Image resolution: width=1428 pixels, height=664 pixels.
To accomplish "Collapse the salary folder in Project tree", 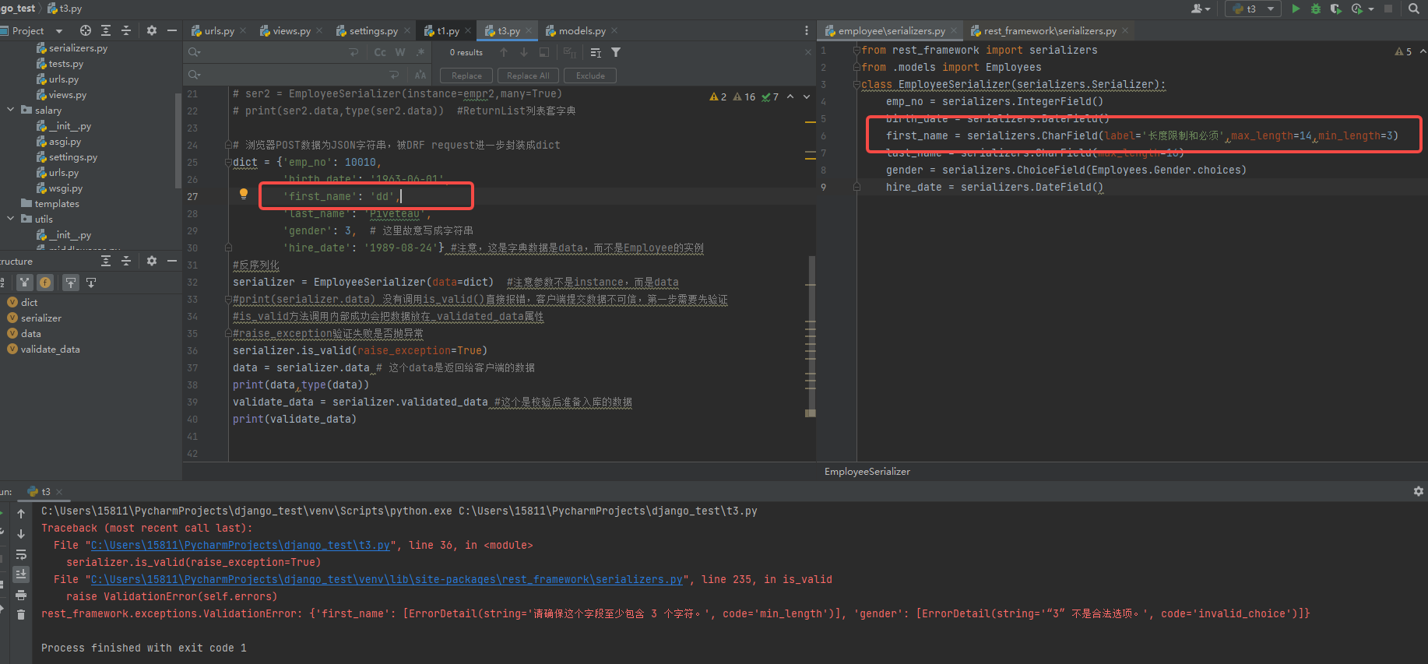I will 11,110.
